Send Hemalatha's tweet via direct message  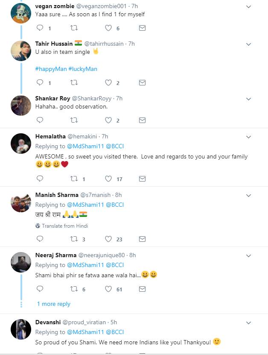(x=143, y=179)
